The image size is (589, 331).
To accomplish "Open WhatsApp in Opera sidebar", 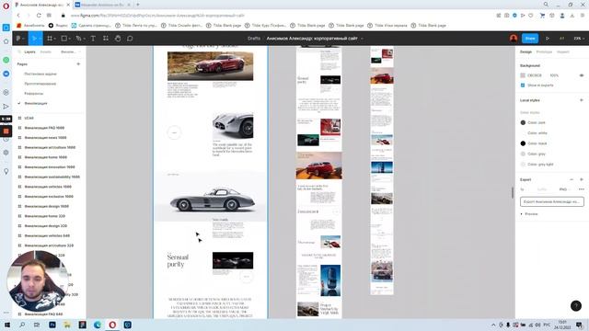I will 6,60.
